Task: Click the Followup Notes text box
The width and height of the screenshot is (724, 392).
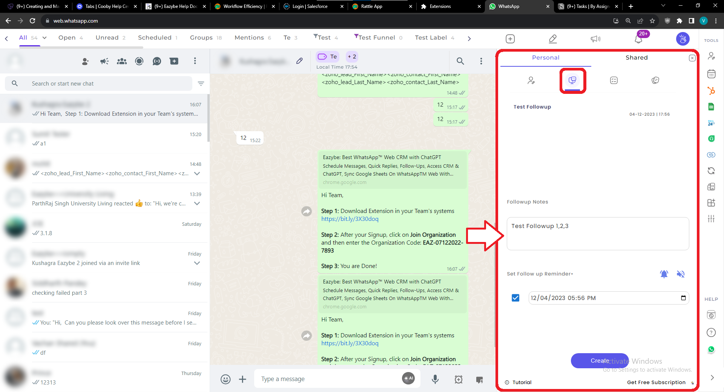Action: (598, 234)
